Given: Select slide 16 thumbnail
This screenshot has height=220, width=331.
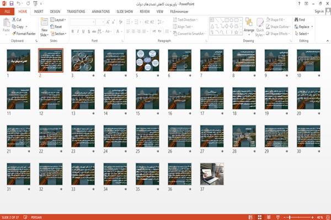Looking at the screenshot, I should point(180,98).
